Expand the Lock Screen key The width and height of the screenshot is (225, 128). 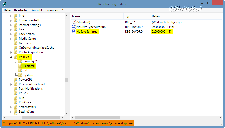pos(11,34)
